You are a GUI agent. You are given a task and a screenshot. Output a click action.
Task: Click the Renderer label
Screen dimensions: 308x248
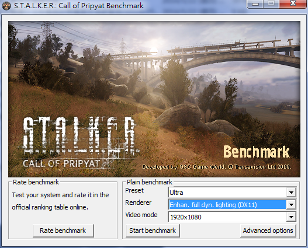[139, 202]
